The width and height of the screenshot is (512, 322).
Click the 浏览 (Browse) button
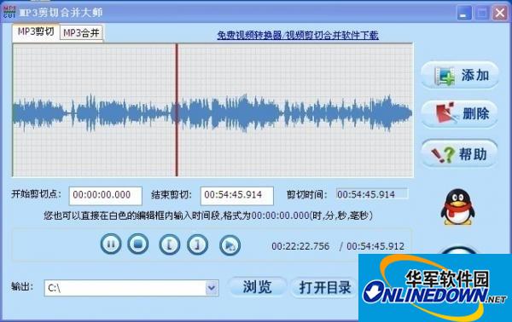(257, 287)
